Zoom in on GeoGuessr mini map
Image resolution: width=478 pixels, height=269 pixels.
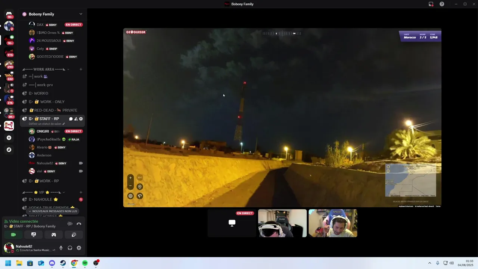[x=388, y=167]
